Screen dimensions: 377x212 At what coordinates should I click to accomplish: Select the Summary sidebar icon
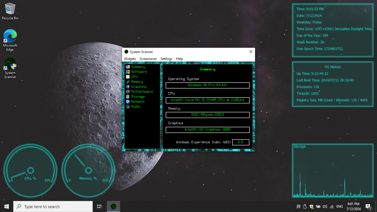(x=128, y=67)
